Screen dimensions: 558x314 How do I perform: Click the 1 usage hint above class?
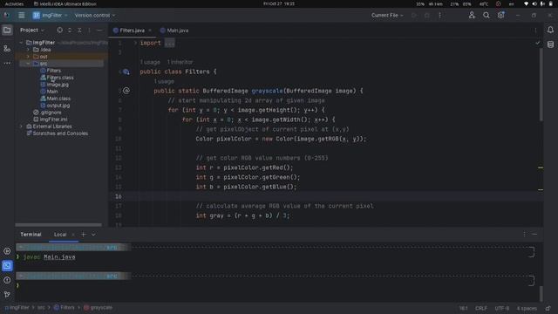[x=150, y=62]
